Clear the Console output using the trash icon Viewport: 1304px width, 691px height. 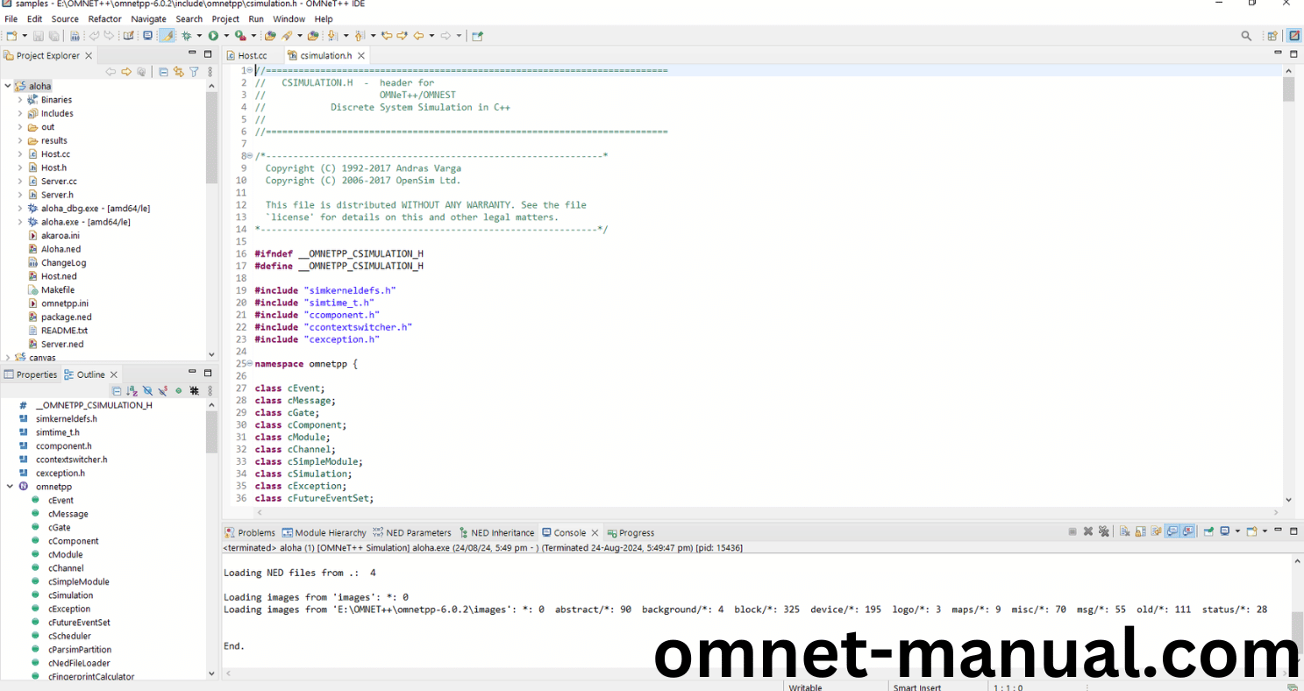pyautogui.click(x=1123, y=531)
